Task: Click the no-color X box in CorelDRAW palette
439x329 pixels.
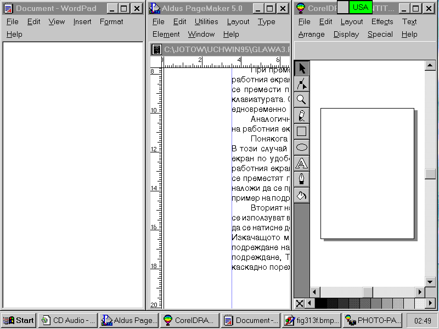Action: 299,303
